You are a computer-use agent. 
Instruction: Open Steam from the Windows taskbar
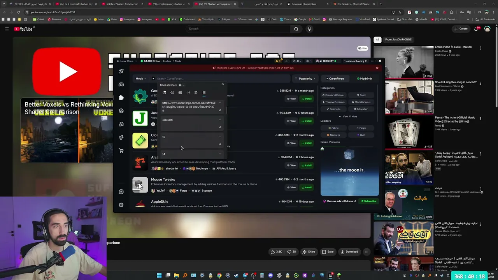click(x=236, y=275)
